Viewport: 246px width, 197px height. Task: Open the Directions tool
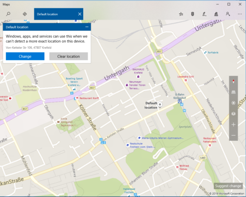click(25, 14)
